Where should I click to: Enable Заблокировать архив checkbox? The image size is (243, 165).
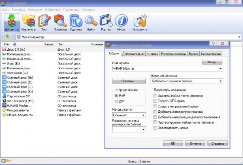(x=155, y=128)
